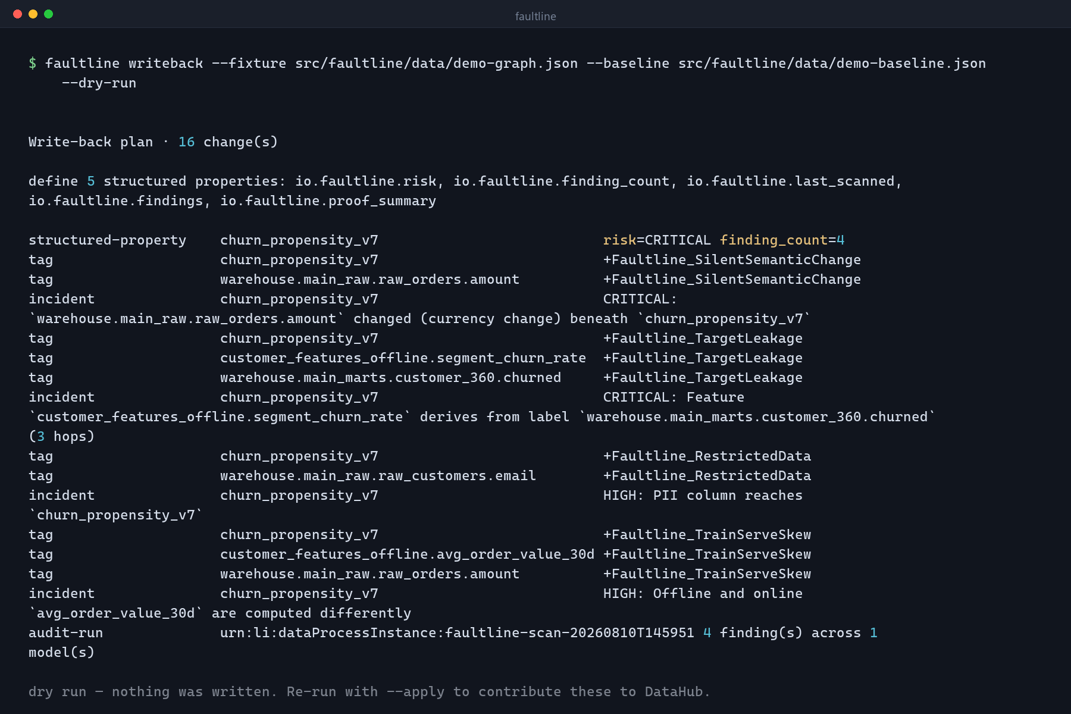Select the 'io.faultline.last_scanned,' property name

point(795,181)
